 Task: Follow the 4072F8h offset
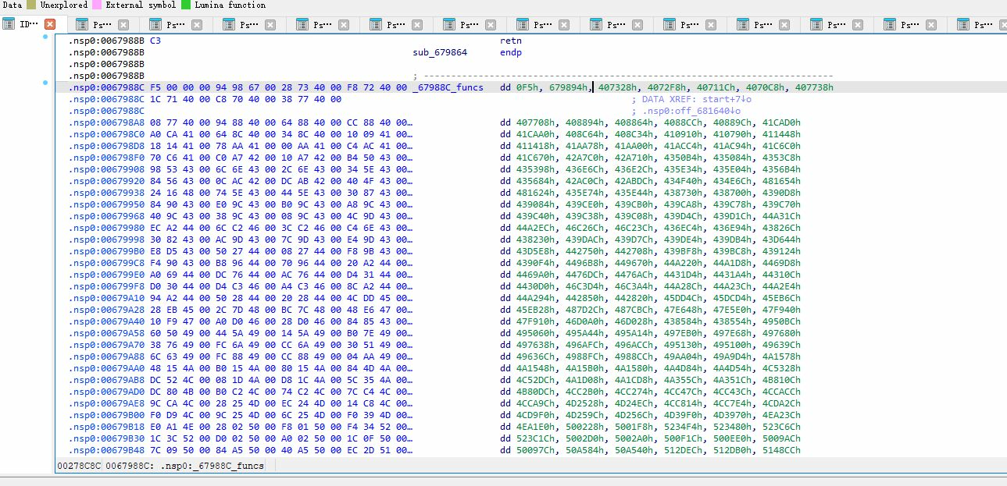(x=667, y=87)
